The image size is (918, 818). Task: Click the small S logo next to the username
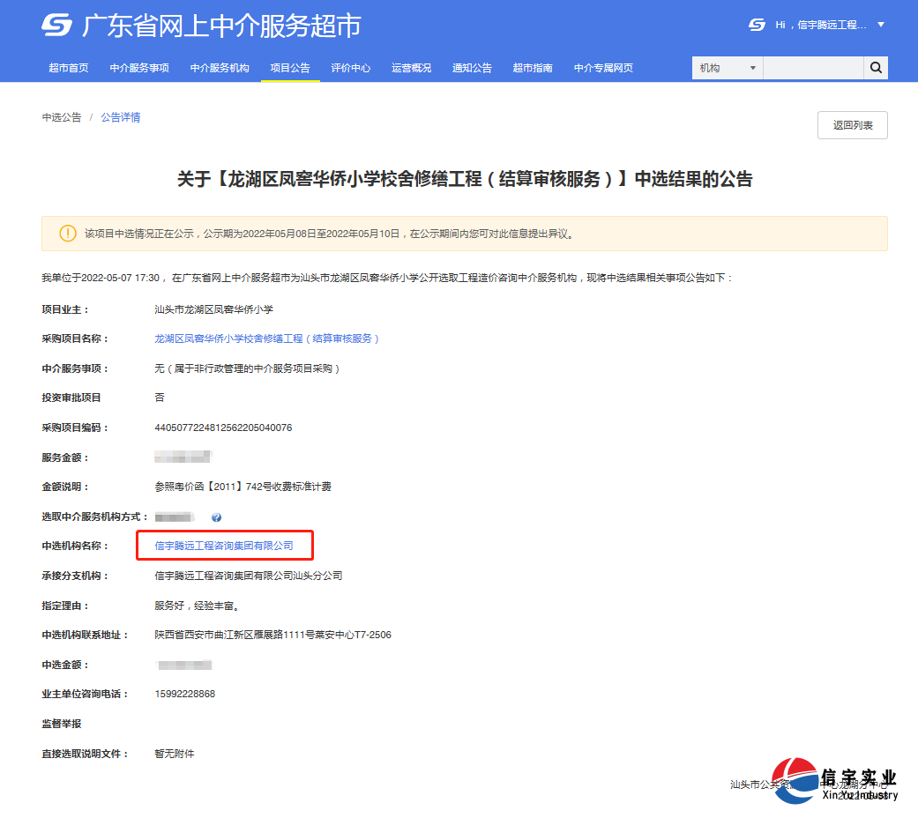tap(756, 24)
